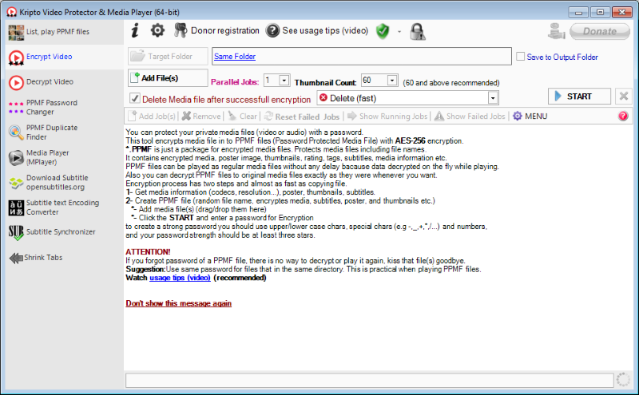Click the Download Subtitle icon

pos(16,183)
